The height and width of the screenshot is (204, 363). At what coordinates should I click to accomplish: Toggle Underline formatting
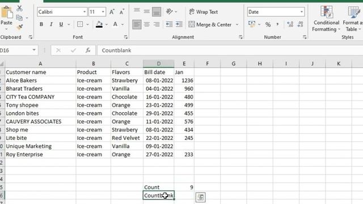(x=61, y=24)
